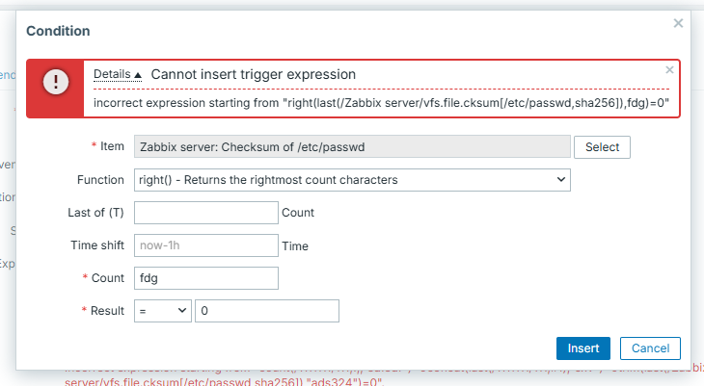Close the Condition dialog with X

[x=678, y=23]
